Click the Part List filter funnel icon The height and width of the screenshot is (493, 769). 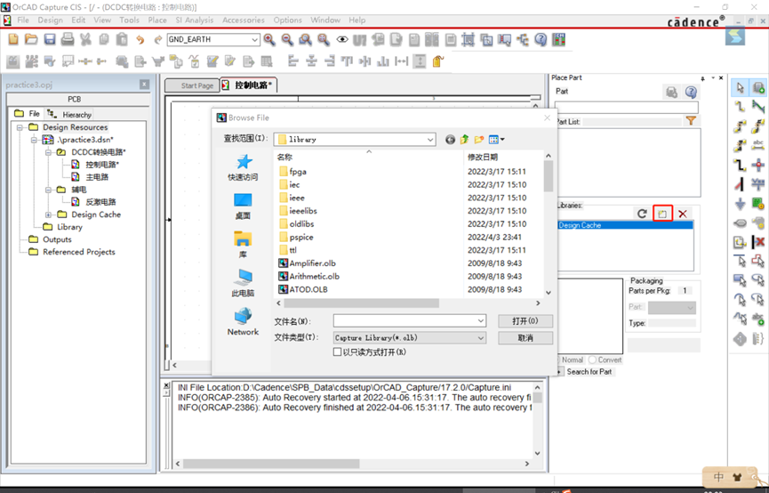tap(691, 121)
